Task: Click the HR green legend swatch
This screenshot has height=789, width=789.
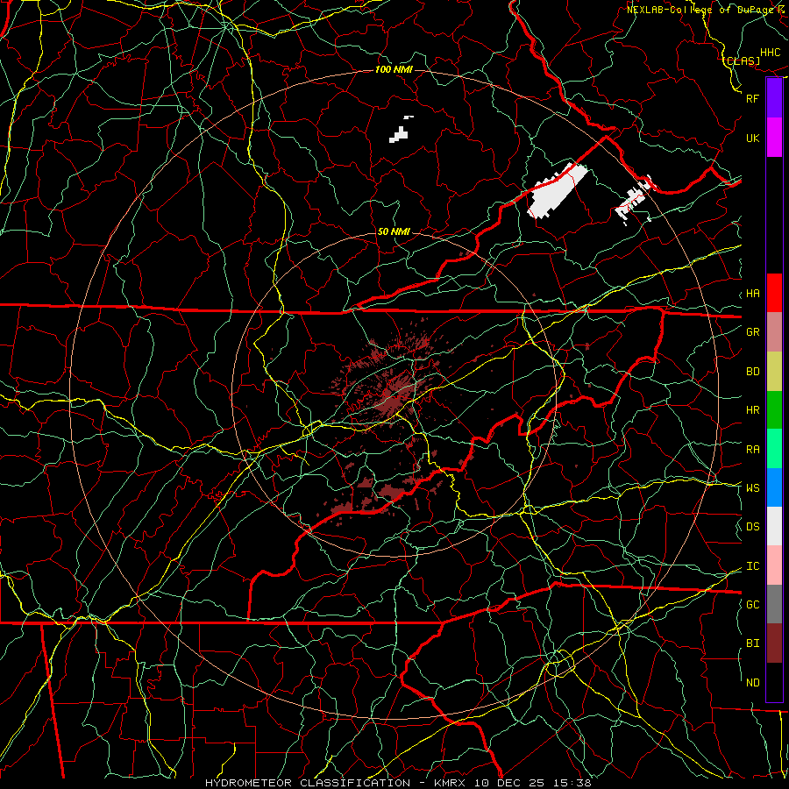Action: coord(774,410)
